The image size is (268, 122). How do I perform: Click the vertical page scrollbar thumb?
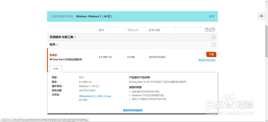pyautogui.click(x=266, y=42)
